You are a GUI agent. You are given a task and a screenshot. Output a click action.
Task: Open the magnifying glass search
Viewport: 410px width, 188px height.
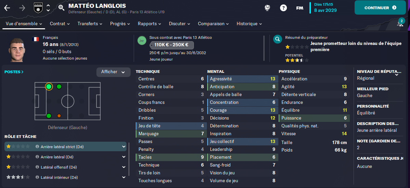pos(61,7)
